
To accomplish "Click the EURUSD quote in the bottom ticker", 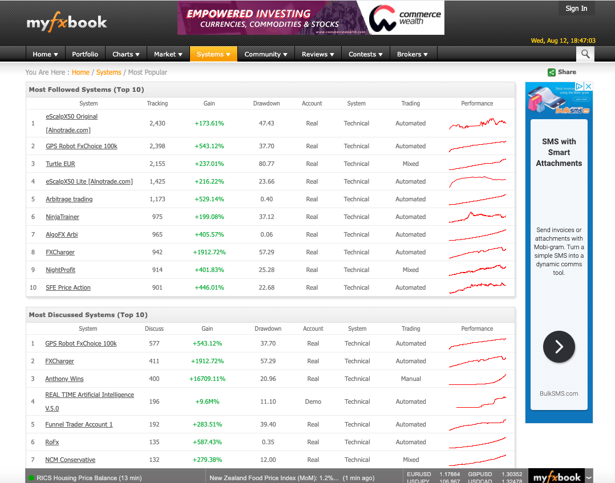I will click(x=419, y=474).
